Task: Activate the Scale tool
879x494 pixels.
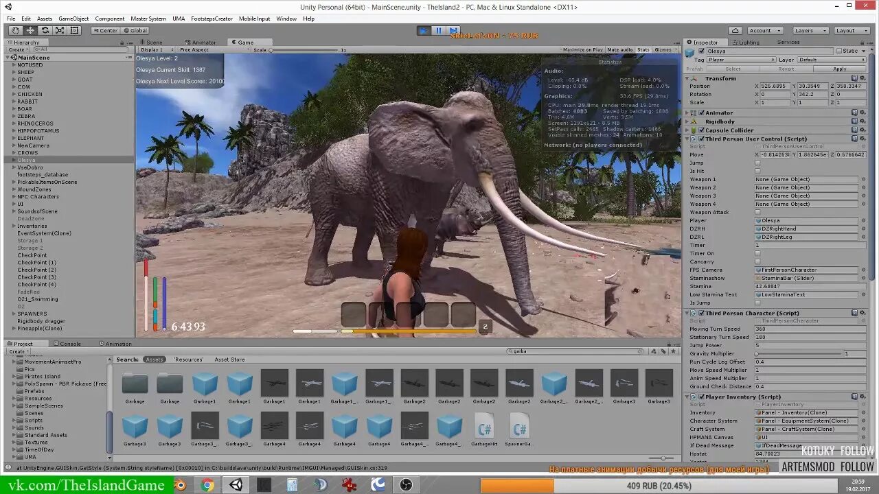Action: 58,30
